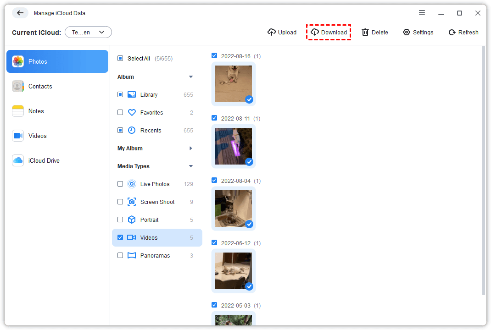This screenshot has width=491, height=330.
Task: Uncheck the Videos media type checkbox
Action: pos(120,237)
